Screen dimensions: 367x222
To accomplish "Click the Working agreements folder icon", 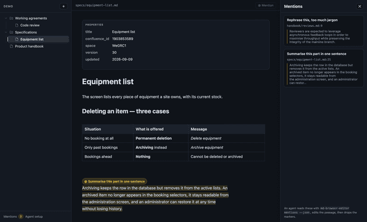I will pyautogui.click(x=11, y=18).
